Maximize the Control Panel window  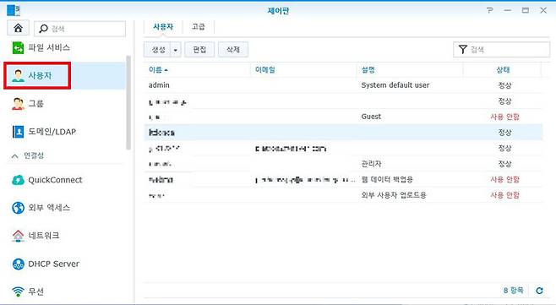525,10
